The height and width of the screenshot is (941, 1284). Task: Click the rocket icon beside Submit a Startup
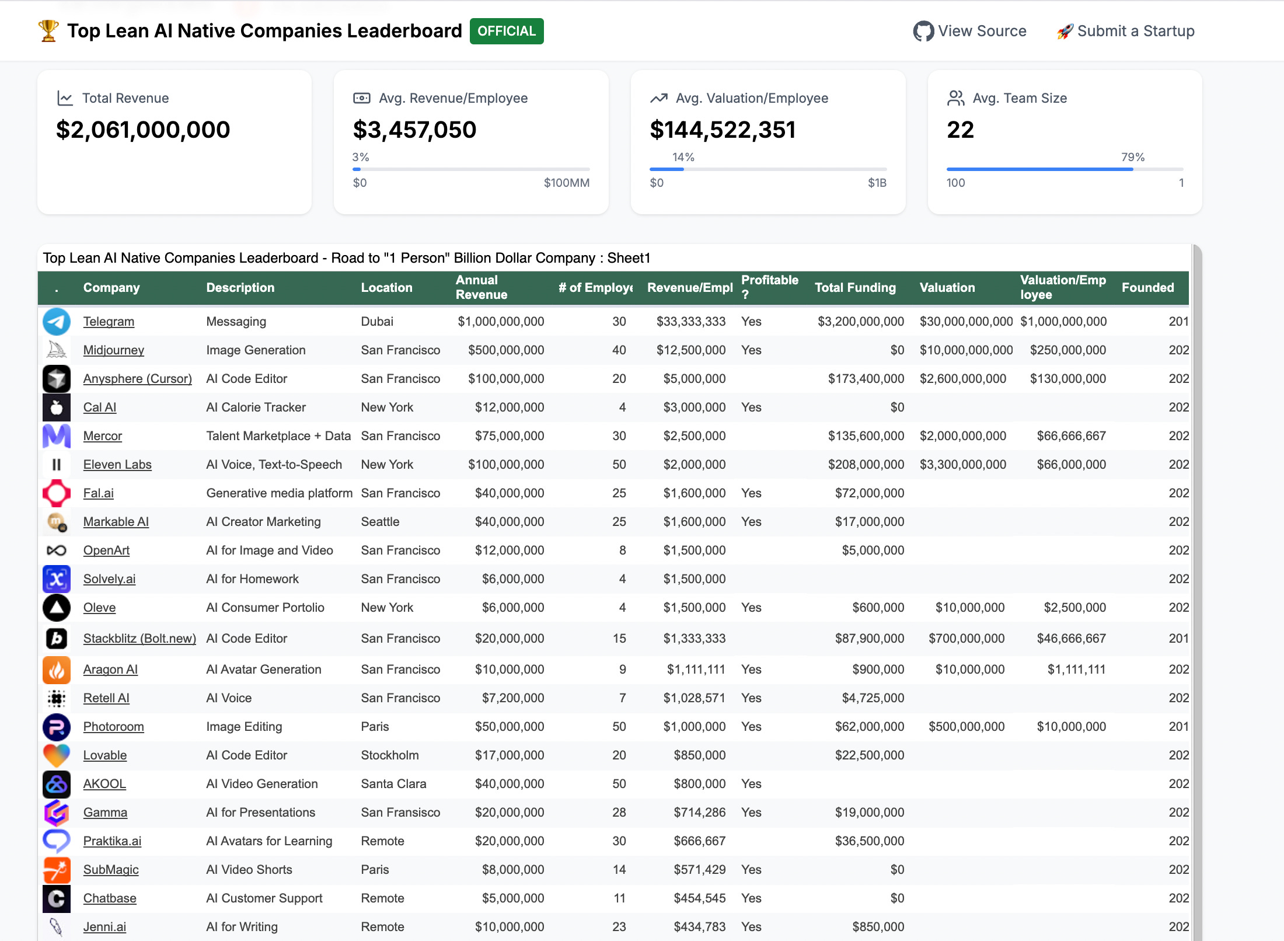[1065, 32]
